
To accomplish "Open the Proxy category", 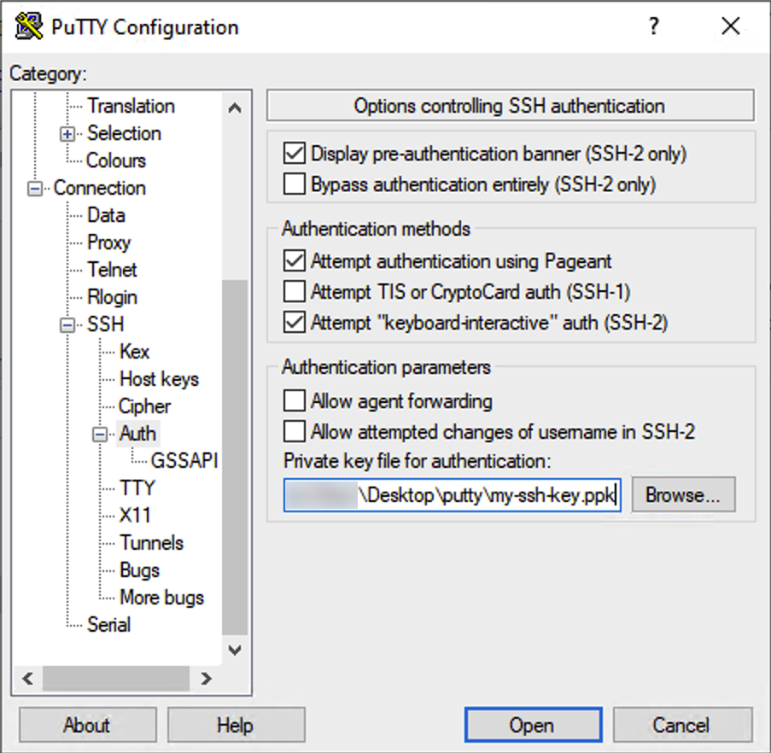I will [x=108, y=242].
